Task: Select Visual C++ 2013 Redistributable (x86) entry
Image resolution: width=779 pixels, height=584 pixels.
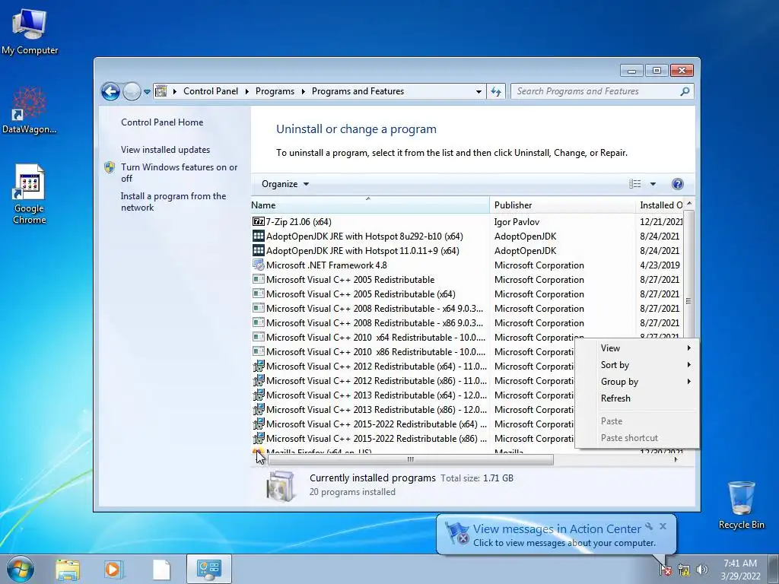Action: tap(369, 410)
